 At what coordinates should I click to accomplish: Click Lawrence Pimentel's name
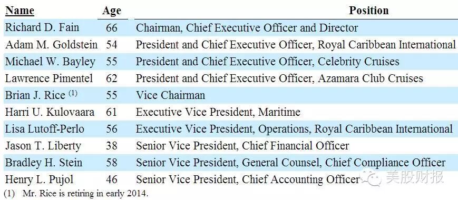click(x=49, y=78)
